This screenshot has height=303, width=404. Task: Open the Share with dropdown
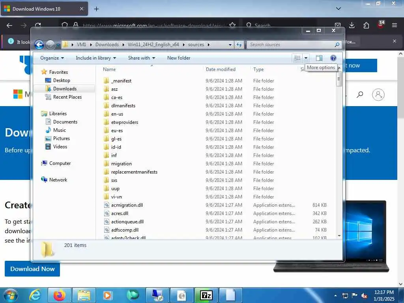[142, 58]
